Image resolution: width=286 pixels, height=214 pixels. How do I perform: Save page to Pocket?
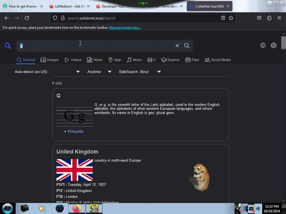point(259,18)
